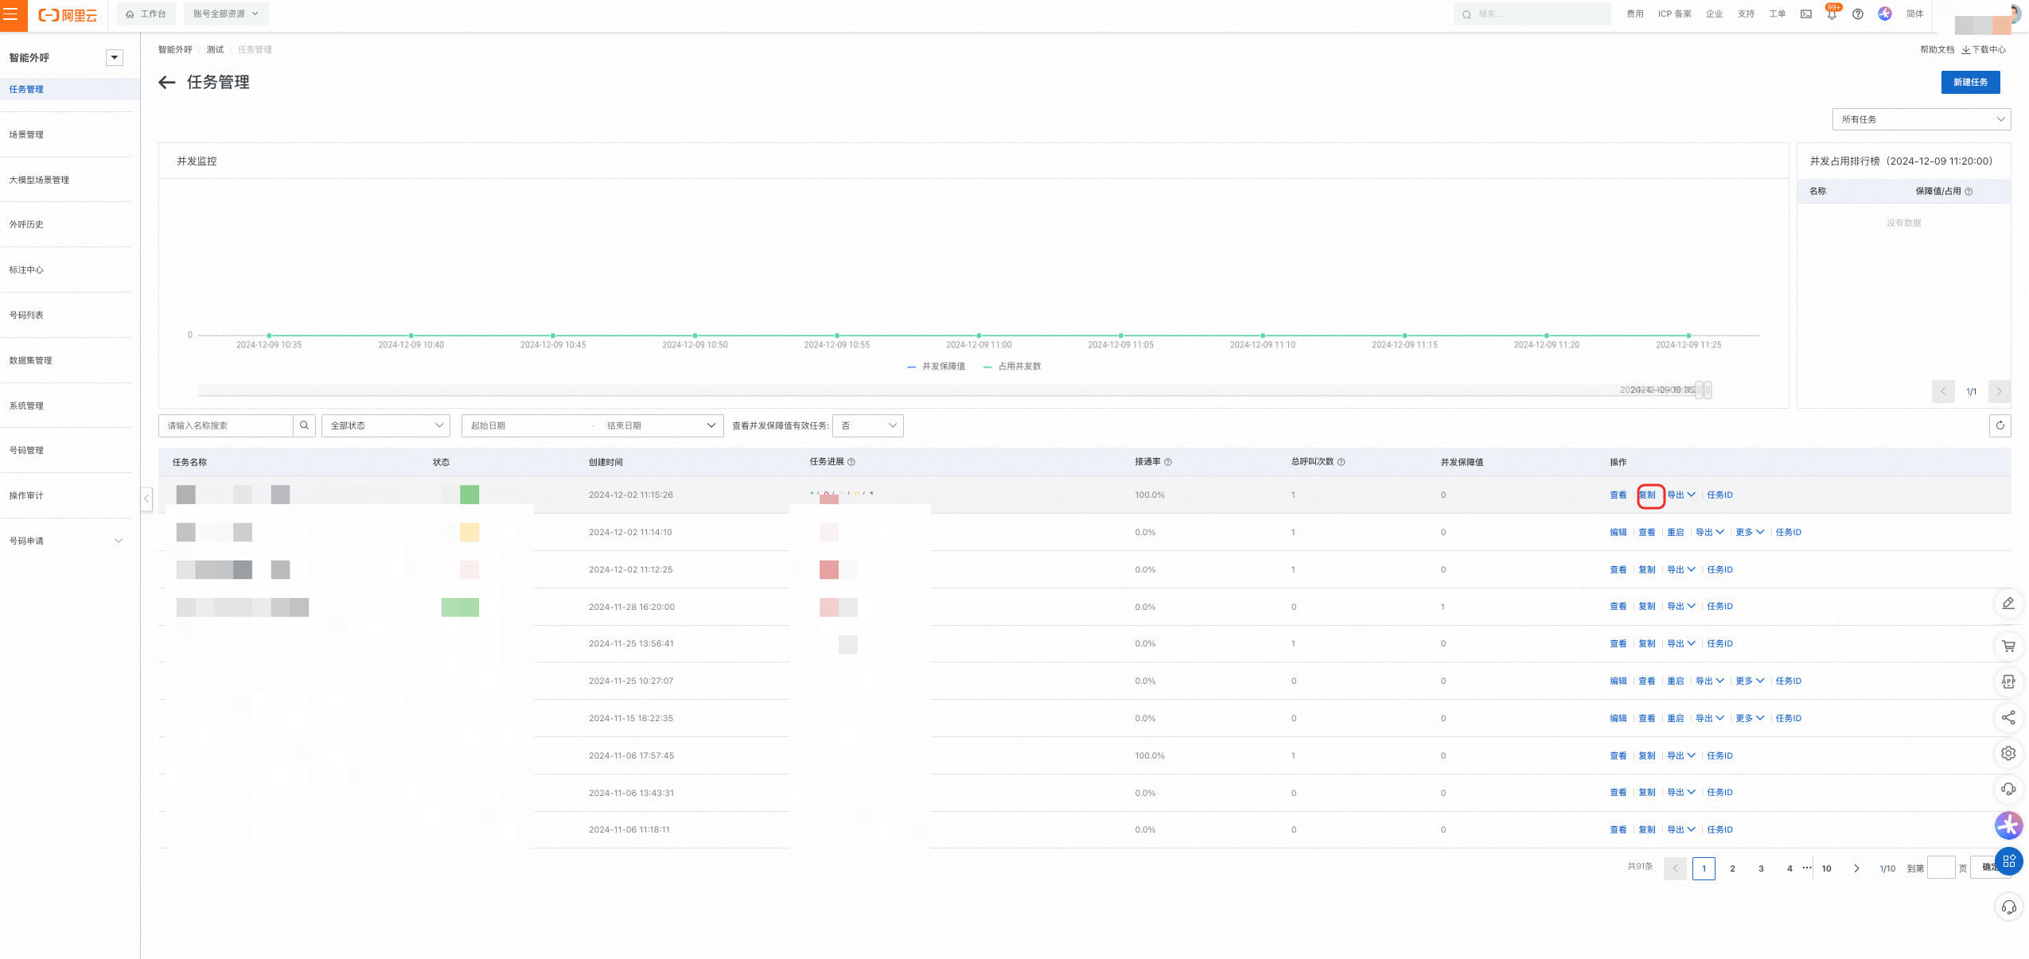Open the floating headset-support icon below gear

coord(2008,789)
